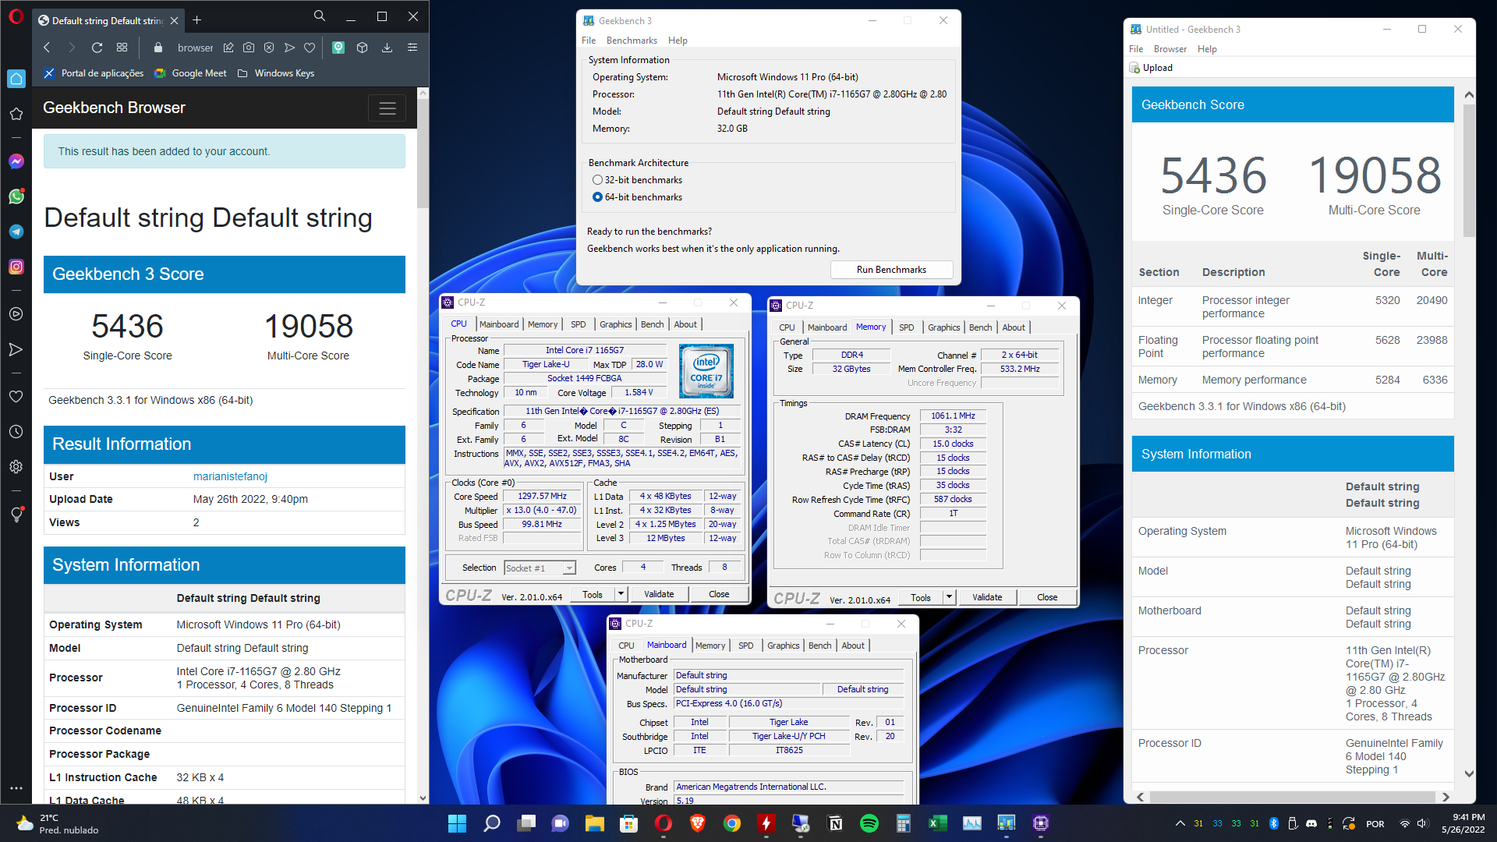Open Benchmarks menu in Geekbench 3
This screenshot has width=1497, height=842.
pos(632,41)
